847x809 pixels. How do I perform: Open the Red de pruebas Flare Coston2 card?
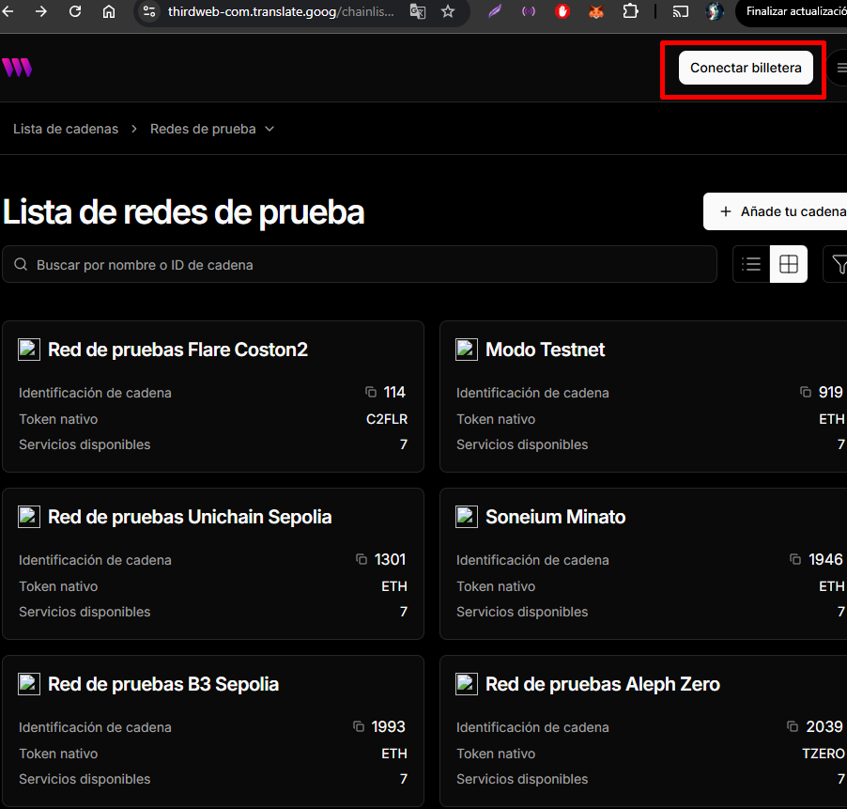click(213, 397)
